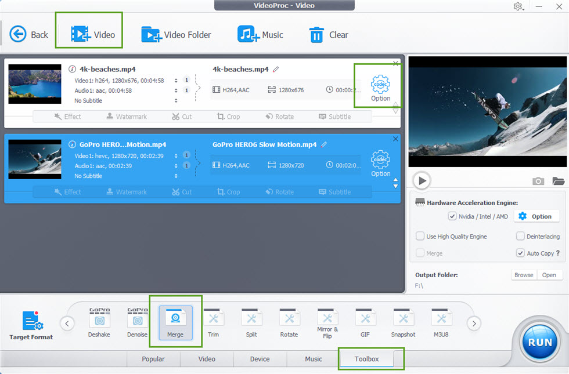569x374 pixels.
Task: Toggle the Nvidia / Intel / AMD checkbox
Action: (452, 216)
